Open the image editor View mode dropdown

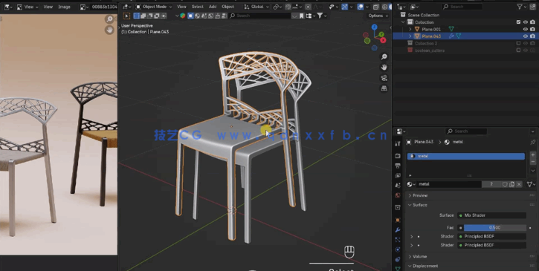click(28, 7)
